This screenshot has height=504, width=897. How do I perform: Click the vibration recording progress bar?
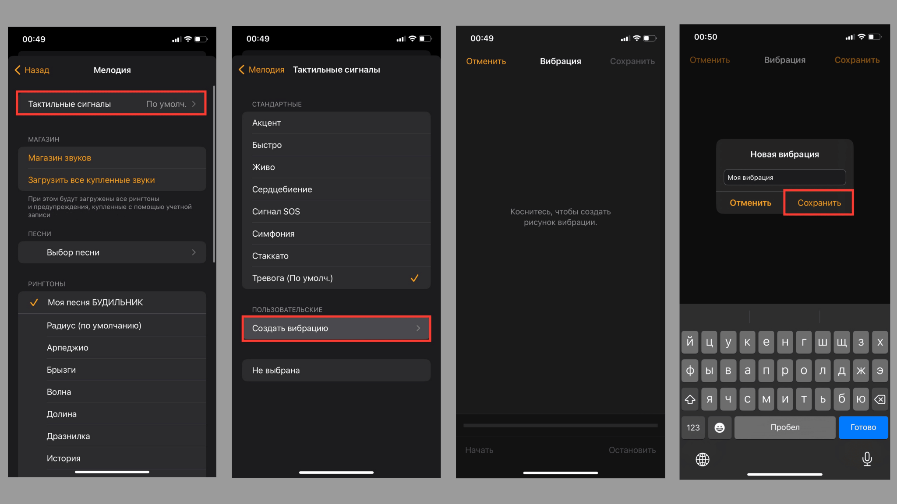[x=560, y=425]
